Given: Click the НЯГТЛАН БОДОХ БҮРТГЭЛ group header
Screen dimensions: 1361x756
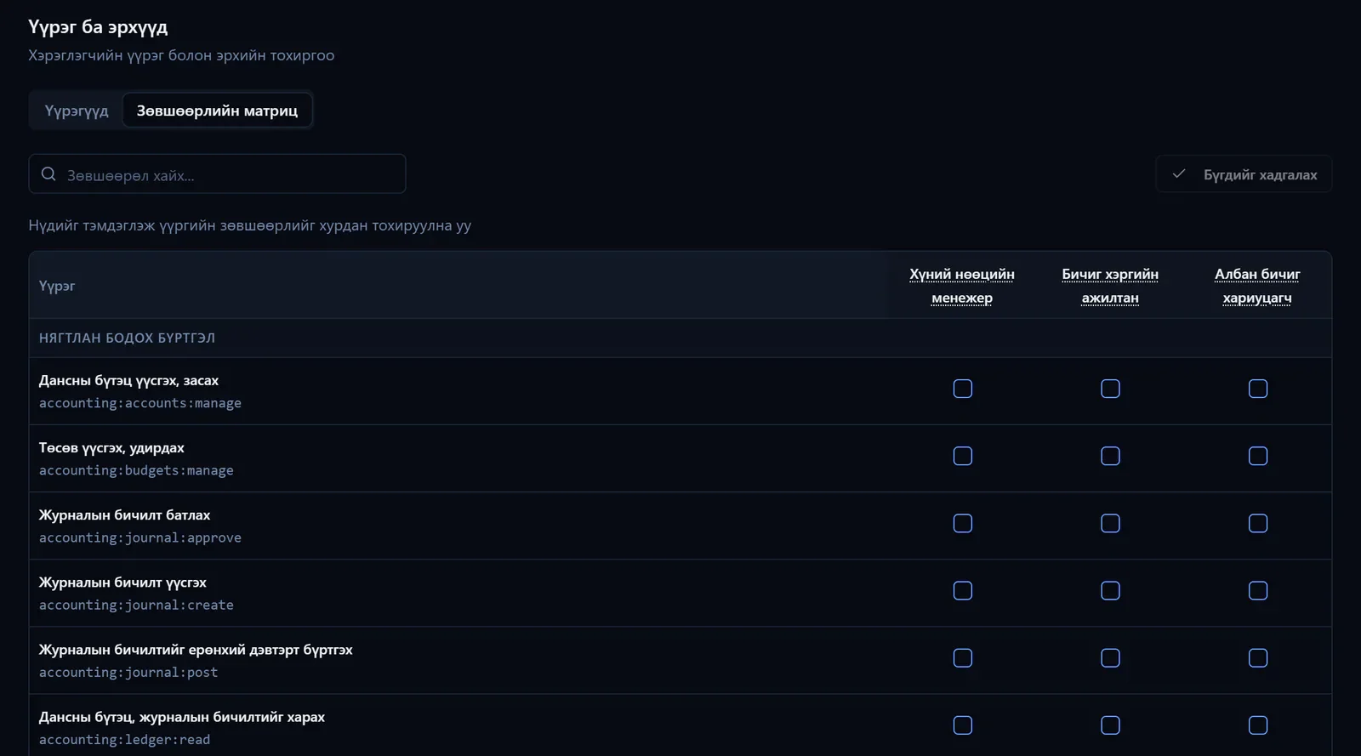Looking at the screenshot, I should coord(127,338).
